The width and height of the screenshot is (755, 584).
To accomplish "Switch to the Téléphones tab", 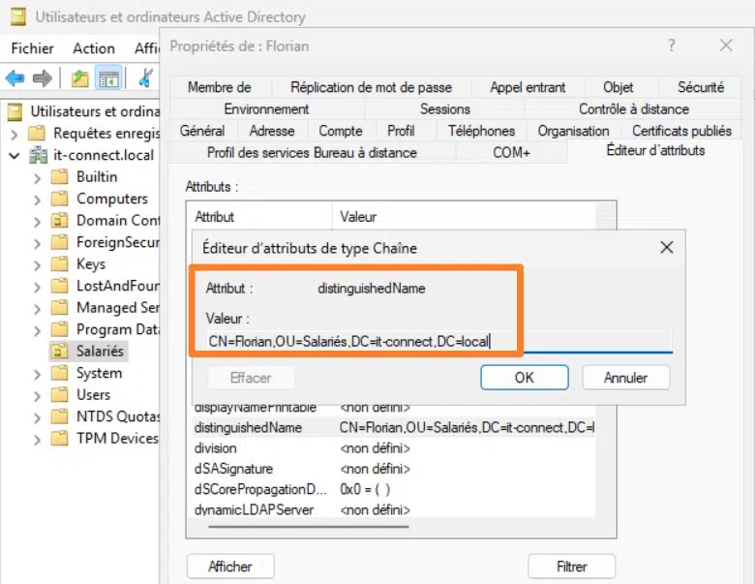I will (x=481, y=131).
